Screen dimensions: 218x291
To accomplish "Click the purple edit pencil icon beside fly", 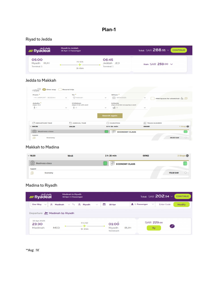I will point(172,226).
